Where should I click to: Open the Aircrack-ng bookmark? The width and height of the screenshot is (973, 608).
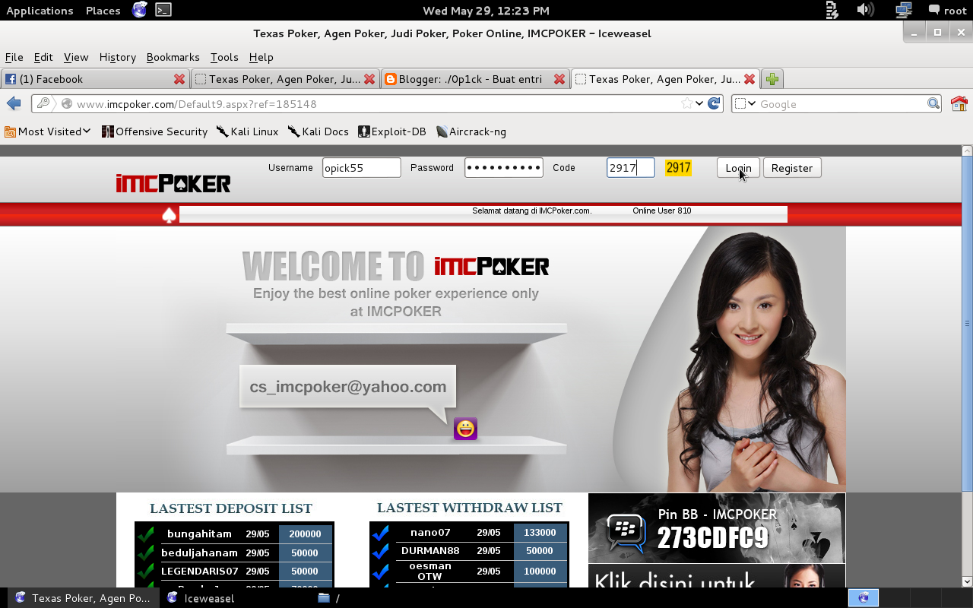471,131
